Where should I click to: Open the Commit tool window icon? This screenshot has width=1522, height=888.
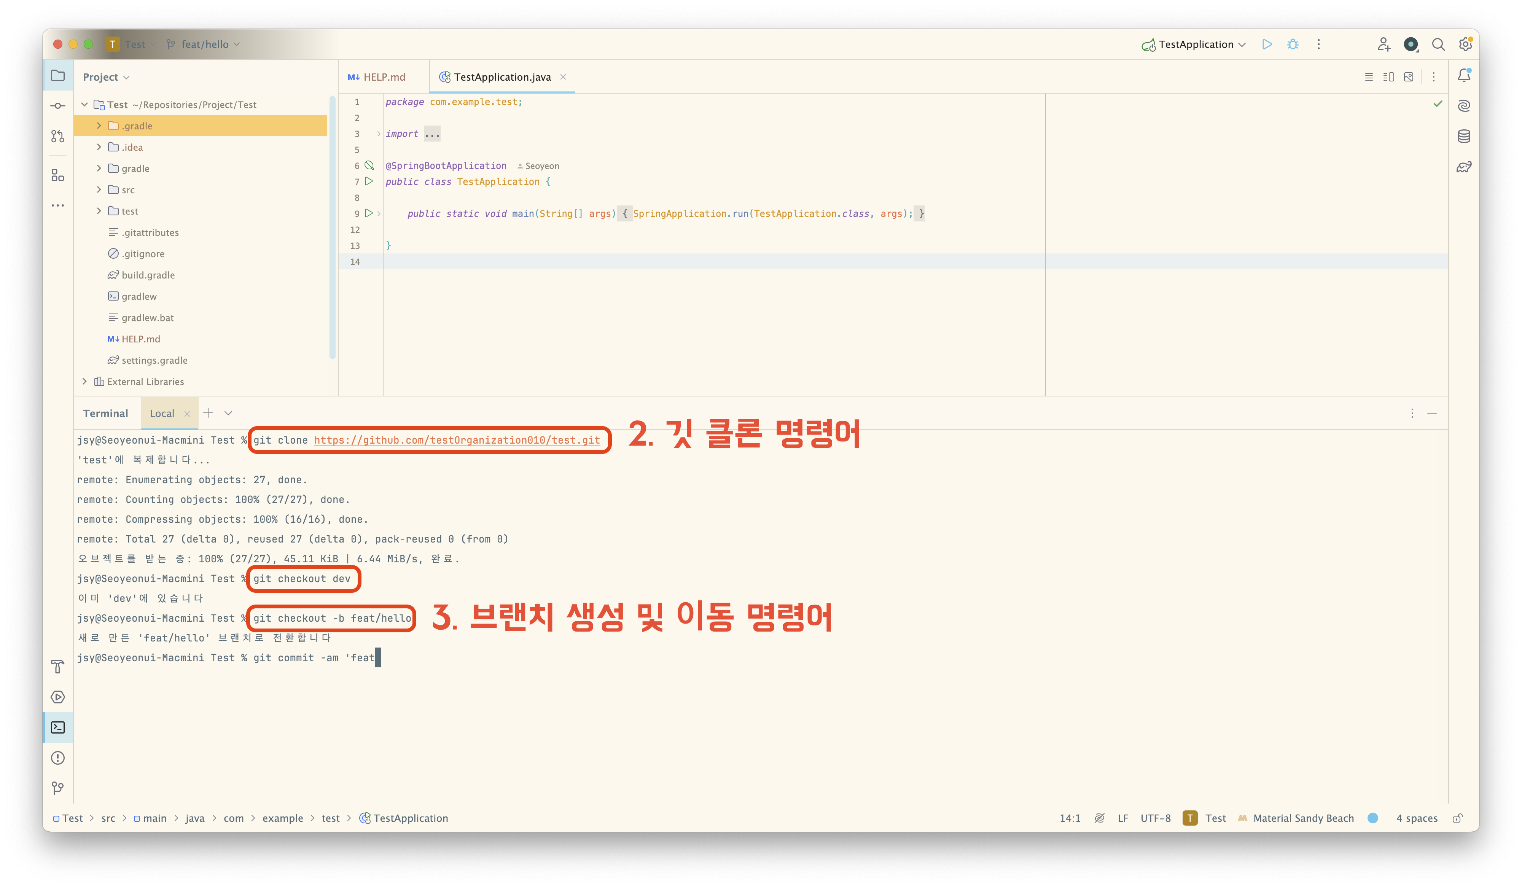57,106
